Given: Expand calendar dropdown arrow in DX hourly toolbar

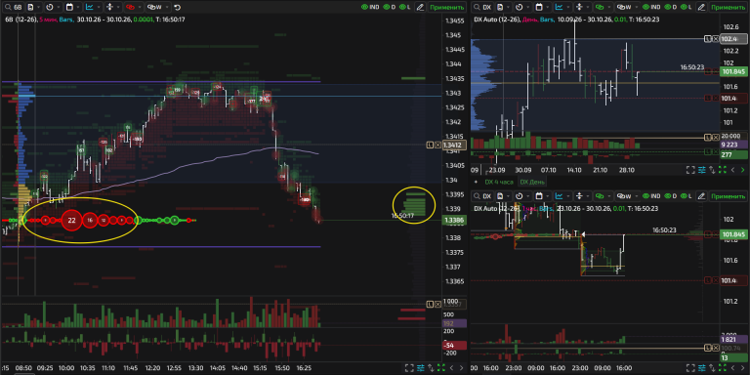Looking at the screenshot, I should tap(548, 196).
